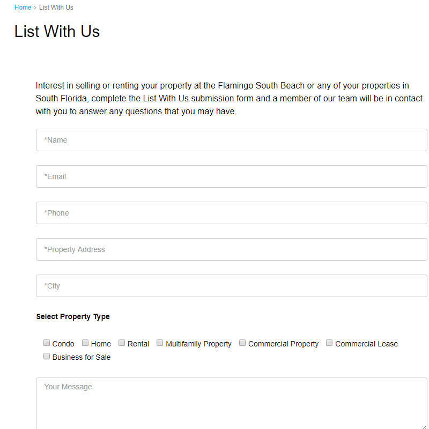Click inside the Your Message textarea
The width and height of the screenshot is (429, 429).
[231, 403]
